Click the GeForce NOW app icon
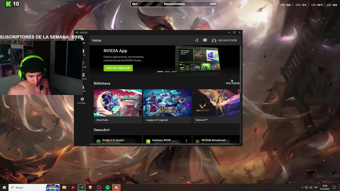 pos(148,141)
